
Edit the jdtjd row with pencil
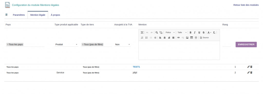click(x=248, y=72)
